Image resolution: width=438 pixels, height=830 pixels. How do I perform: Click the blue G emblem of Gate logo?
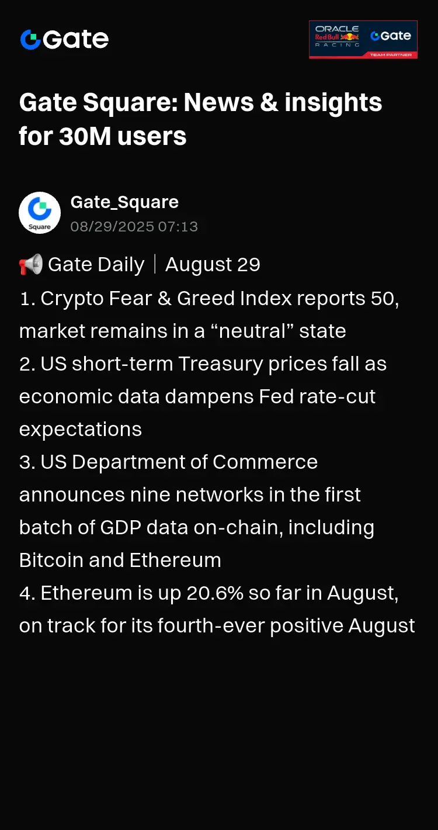click(x=30, y=40)
